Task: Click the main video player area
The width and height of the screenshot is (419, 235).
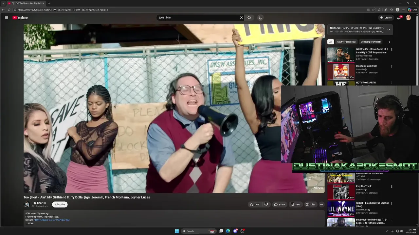Action: tap(174, 108)
